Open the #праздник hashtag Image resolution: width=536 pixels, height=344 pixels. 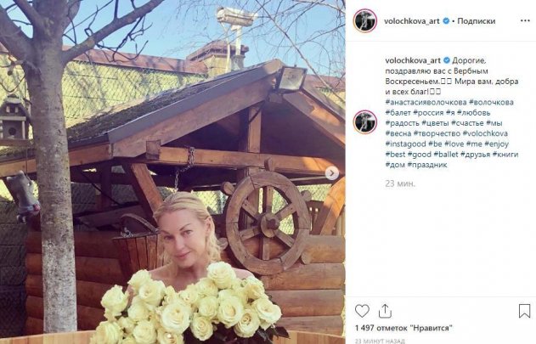(x=427, y=165)
